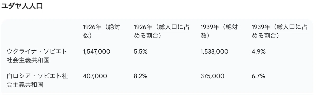This screenshot has width=317, height=95.
Task: Click the empty top-left header cell
Action: point(40,31)
